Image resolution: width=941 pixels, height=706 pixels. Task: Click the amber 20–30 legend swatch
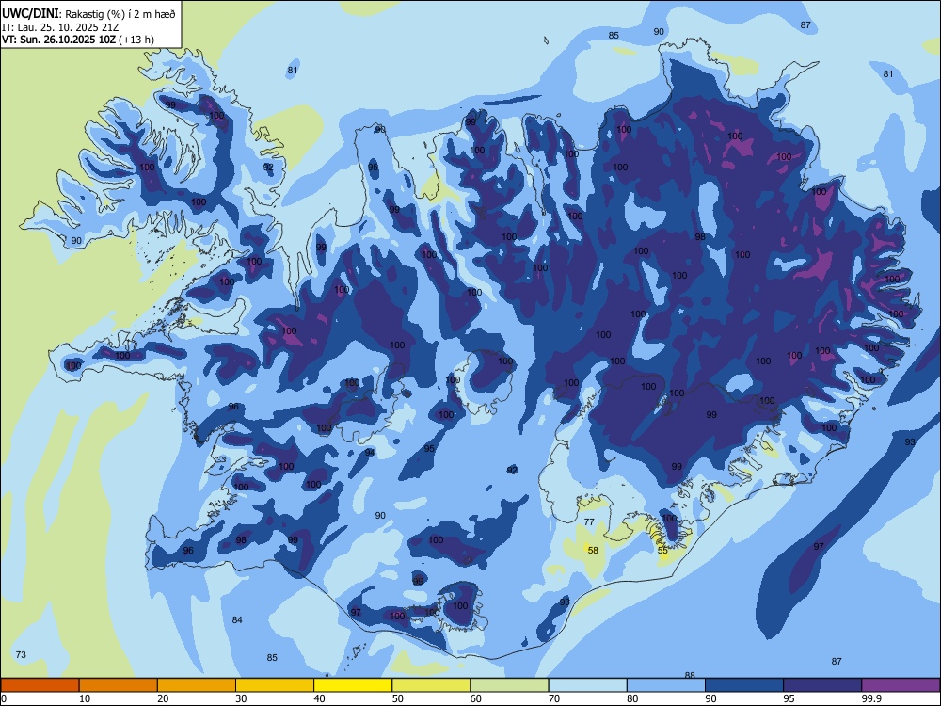(197, 685)
